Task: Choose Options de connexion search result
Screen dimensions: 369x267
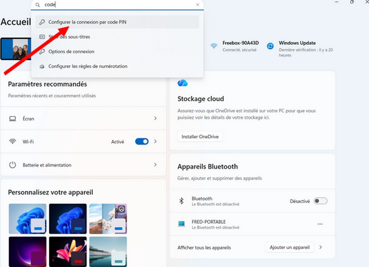Action: (71, 52)
